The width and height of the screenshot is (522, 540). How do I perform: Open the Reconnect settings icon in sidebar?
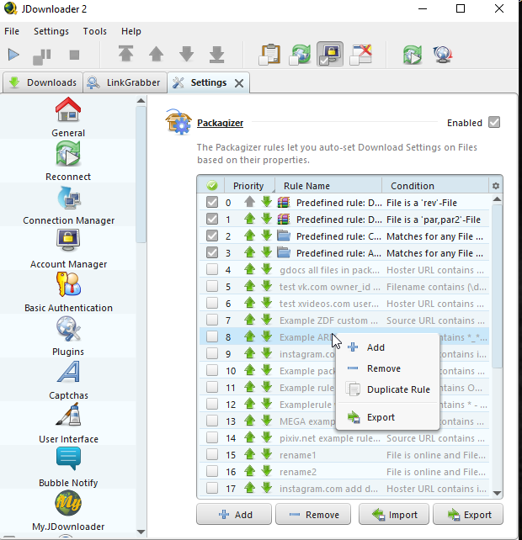tap(68, 155)
